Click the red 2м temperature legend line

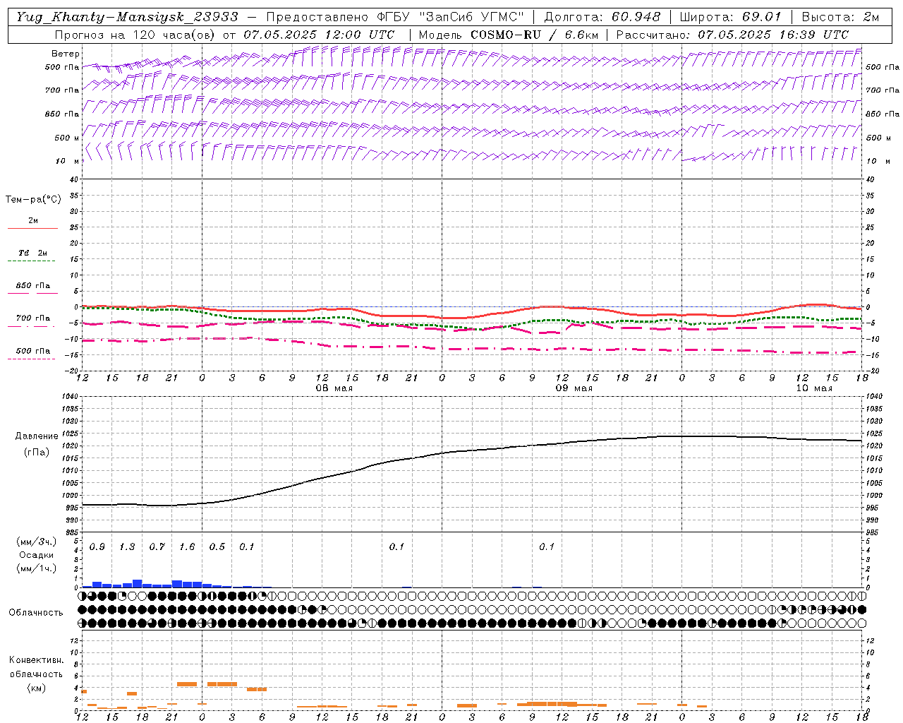(x=32, y=229)
